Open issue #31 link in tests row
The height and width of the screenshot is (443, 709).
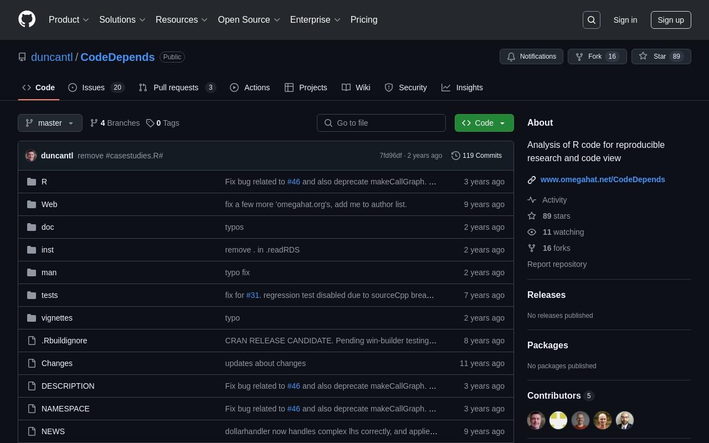point(253,295)
